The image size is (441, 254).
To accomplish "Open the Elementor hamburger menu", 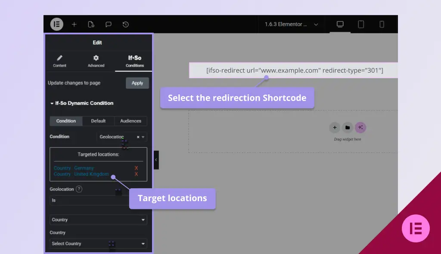I will click(56, 24).
